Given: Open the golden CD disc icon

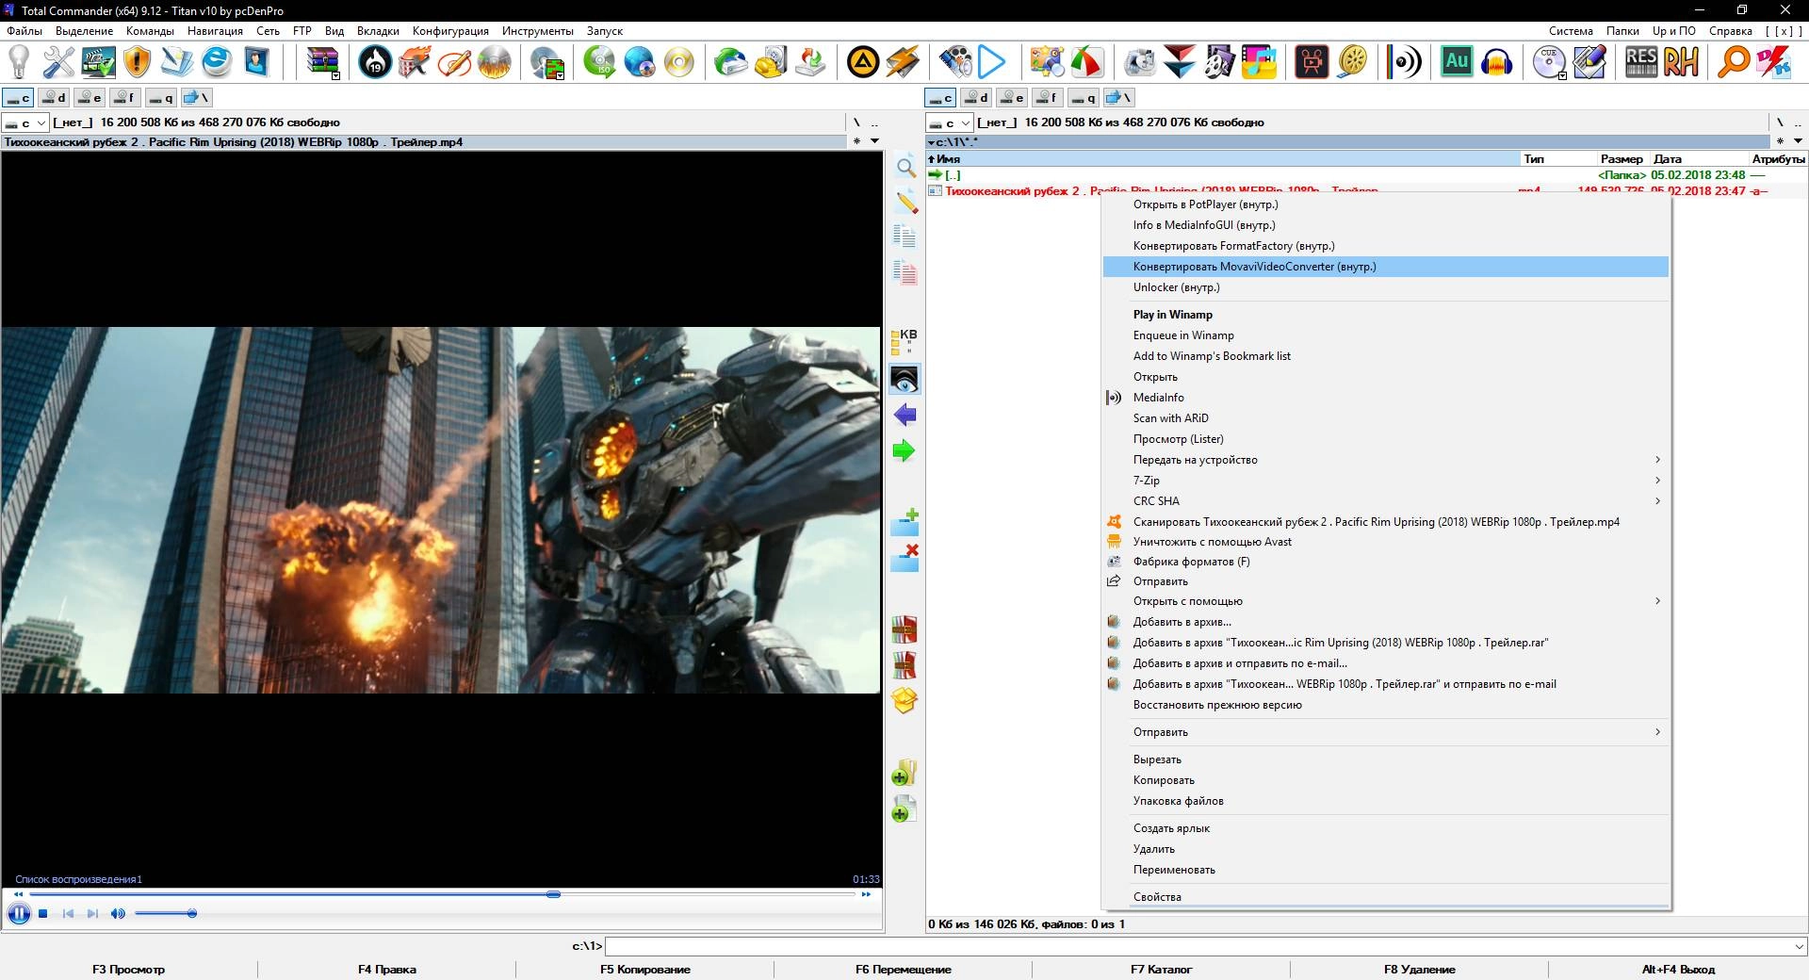Looking at the screenshot, I should coord(678,62).
